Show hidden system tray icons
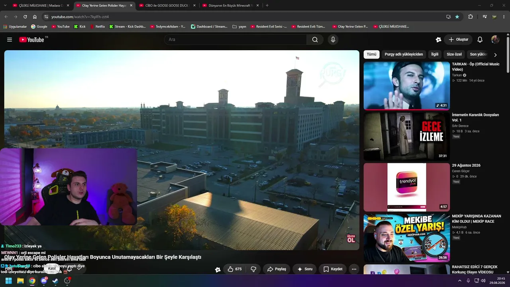 [460, 281]
